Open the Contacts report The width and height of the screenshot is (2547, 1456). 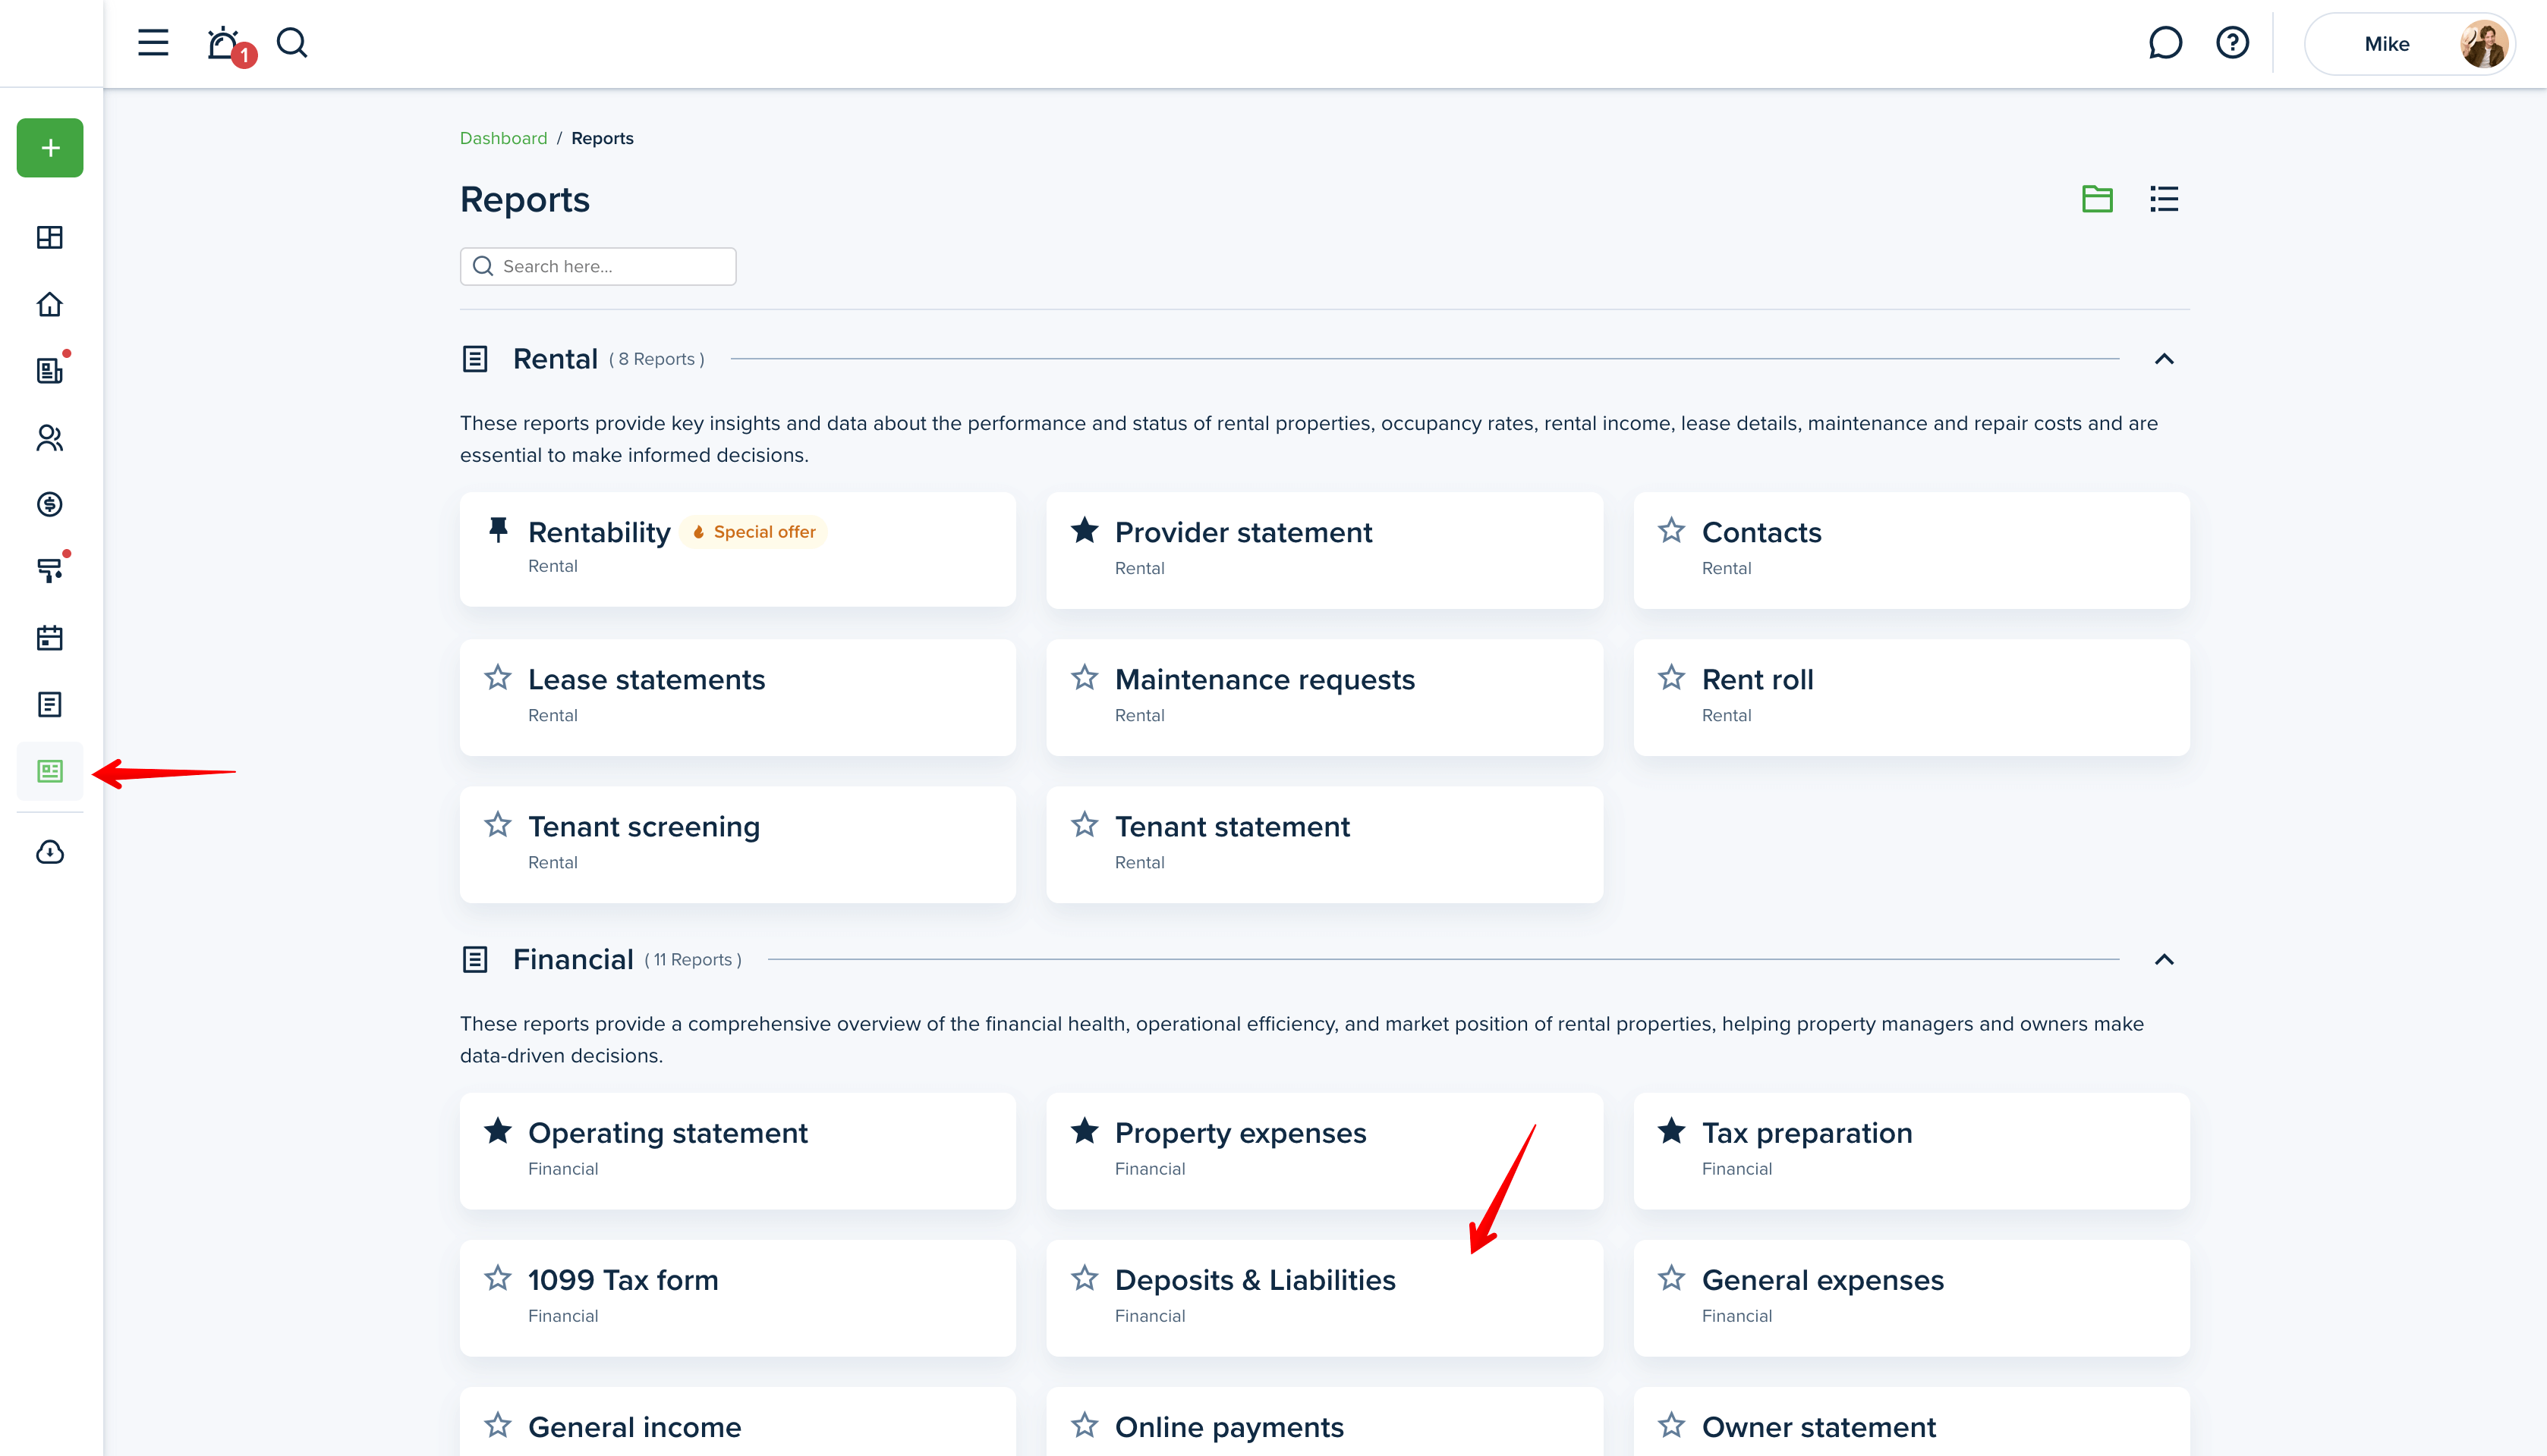coord(1912,550)
